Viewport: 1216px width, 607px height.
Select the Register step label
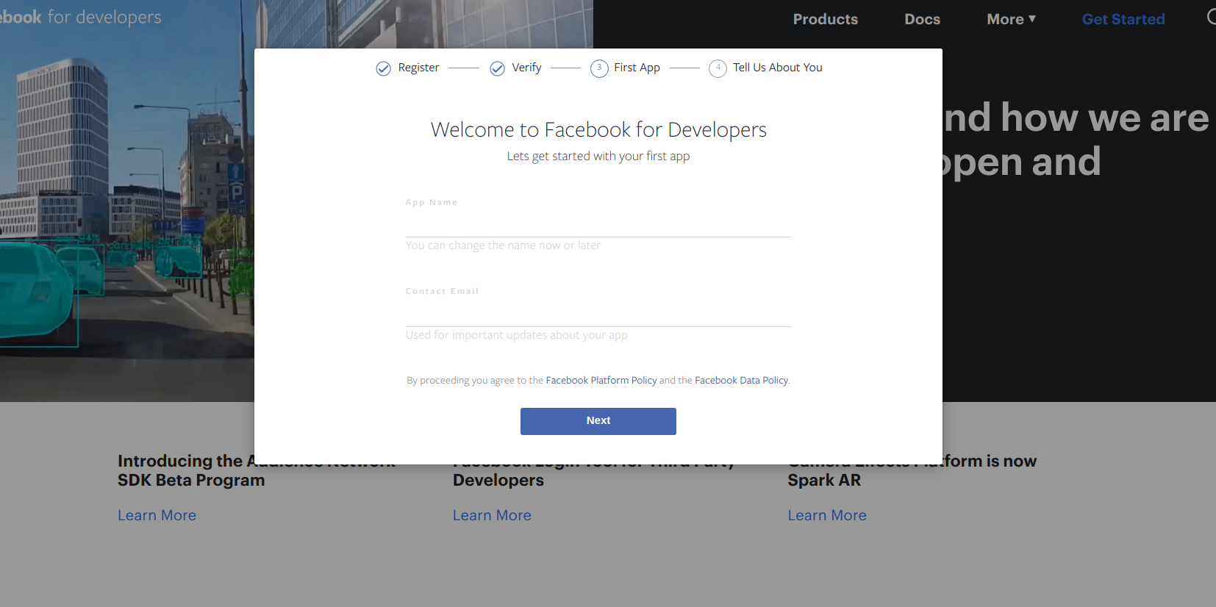(418, 68)
